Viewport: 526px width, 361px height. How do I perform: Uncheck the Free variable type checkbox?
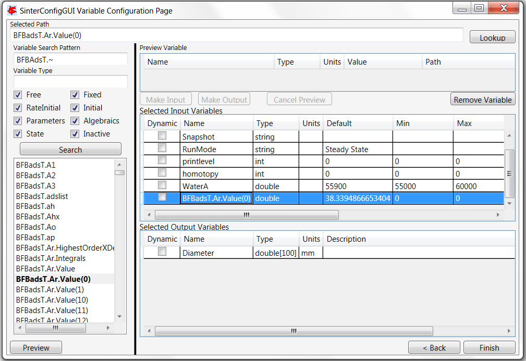(x=17, y=96)
